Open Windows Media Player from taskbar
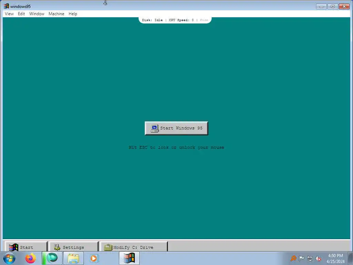353x265 pixels. (x=94, y=258)
